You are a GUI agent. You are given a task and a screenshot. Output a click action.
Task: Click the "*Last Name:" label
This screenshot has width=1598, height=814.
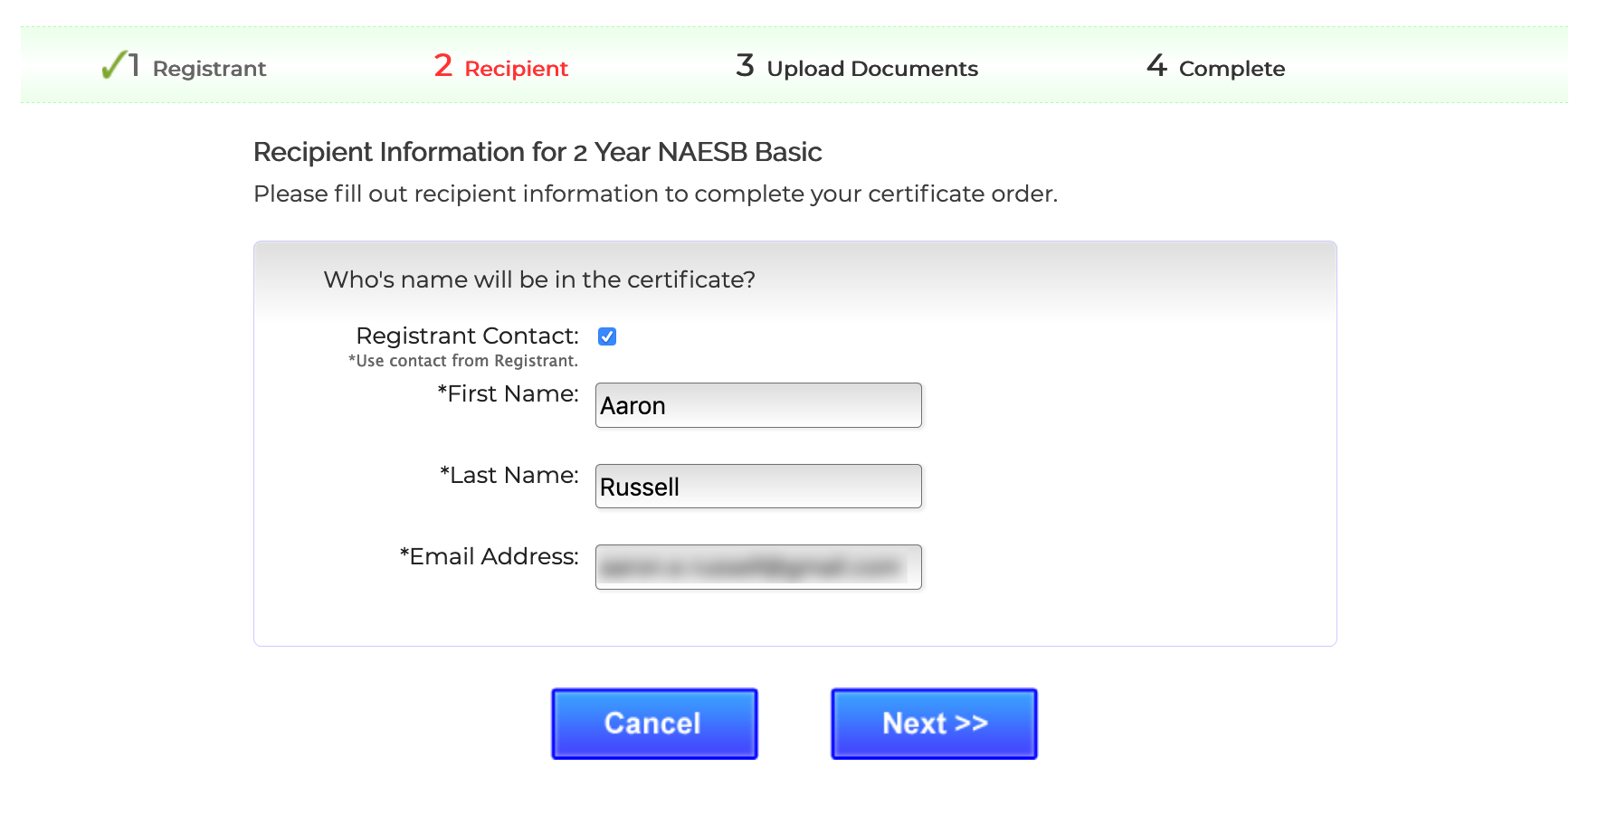pyautogui.click(x=509, y=475)
